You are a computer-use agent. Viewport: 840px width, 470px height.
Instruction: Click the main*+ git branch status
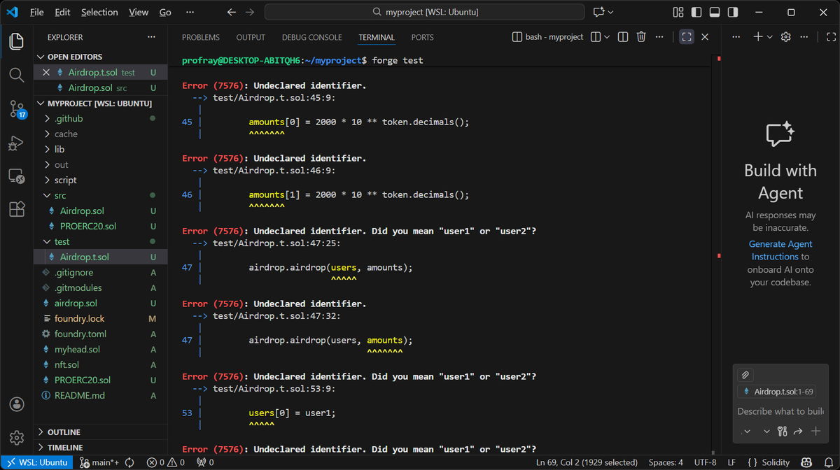tap(99, 462)
